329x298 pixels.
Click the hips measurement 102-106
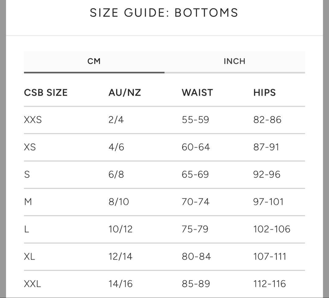[272, 229]
